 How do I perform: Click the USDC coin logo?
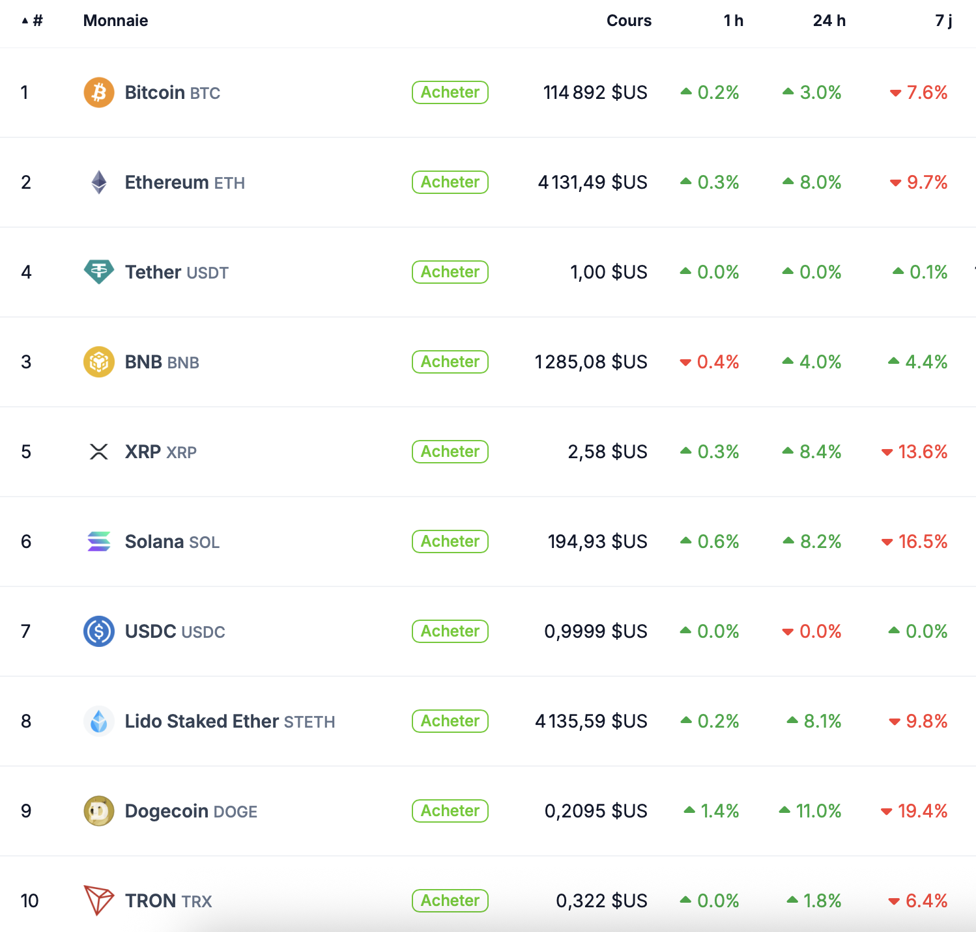(x=99, y=631)
